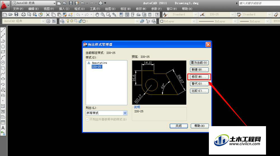The image size is (280, 156).
Task: Click the Save icon in quick access toolbar
Action: click(71, 3)
